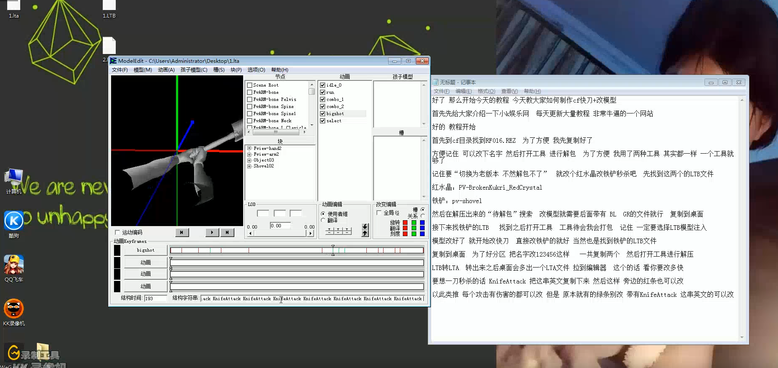This screenshot has width=778, height=368.
Task: Click the green 翻译 color swatch
Action: point(414,228)
